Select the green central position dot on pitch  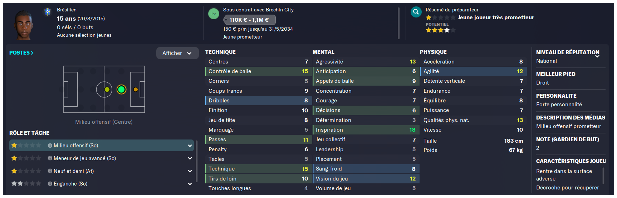(121, 90)
